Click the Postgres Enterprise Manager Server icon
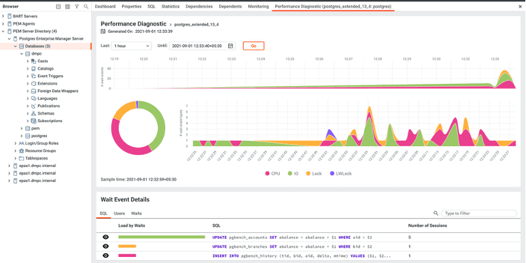 point(15,39)
